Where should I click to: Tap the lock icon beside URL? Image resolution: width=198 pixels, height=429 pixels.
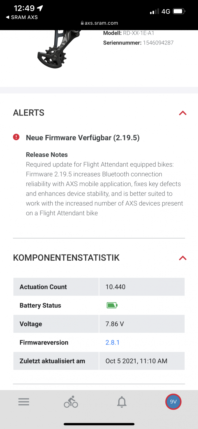[82, 23]
